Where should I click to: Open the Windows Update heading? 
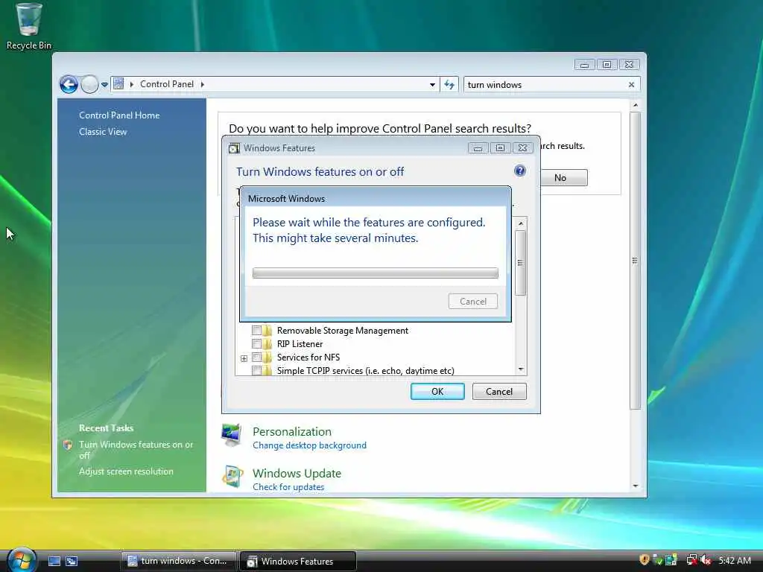pos(297,473)
